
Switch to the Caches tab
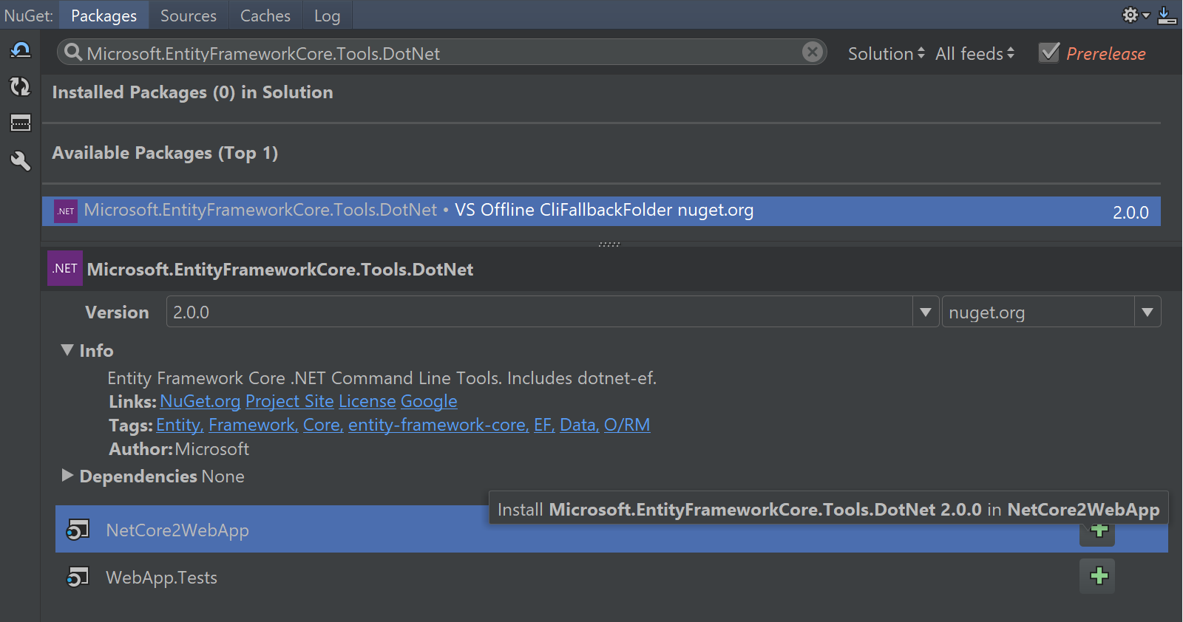[x=265, y=16]
